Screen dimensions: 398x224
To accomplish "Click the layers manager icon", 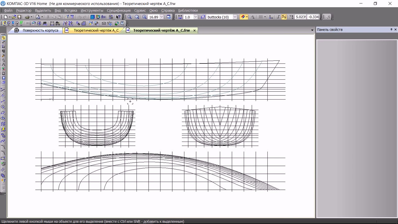I will pyautogui.click(x=203, y=17).
